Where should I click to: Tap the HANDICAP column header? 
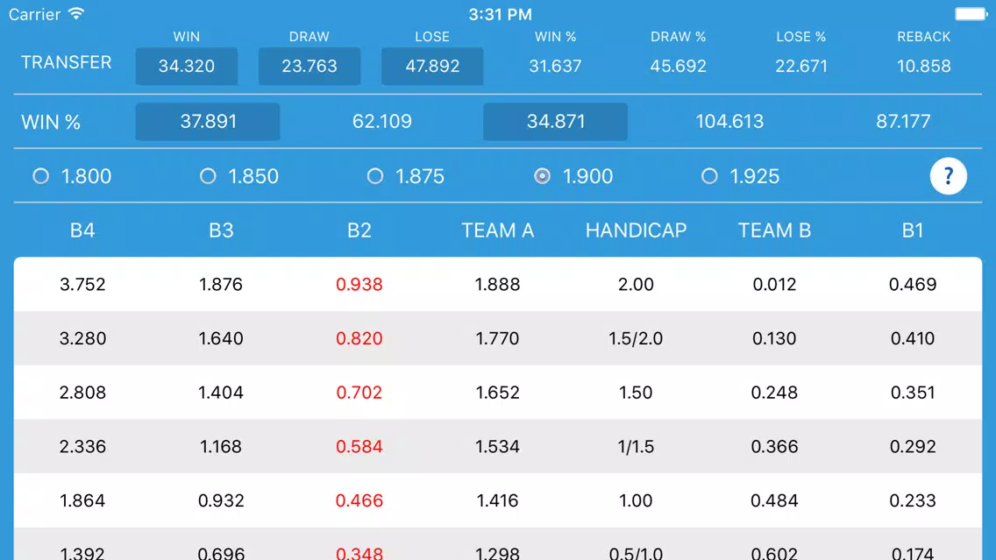click(x=636, y=230)
